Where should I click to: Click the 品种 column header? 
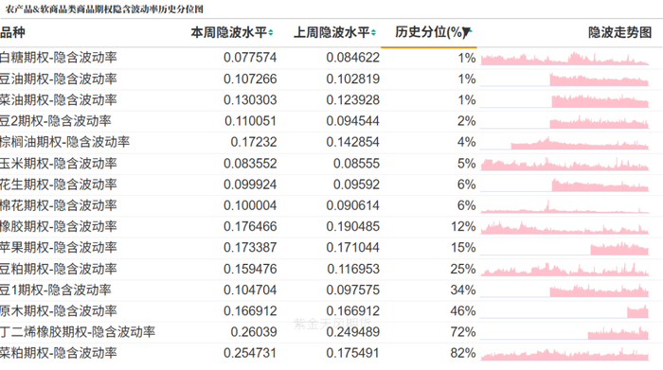[x=12, y=32]
